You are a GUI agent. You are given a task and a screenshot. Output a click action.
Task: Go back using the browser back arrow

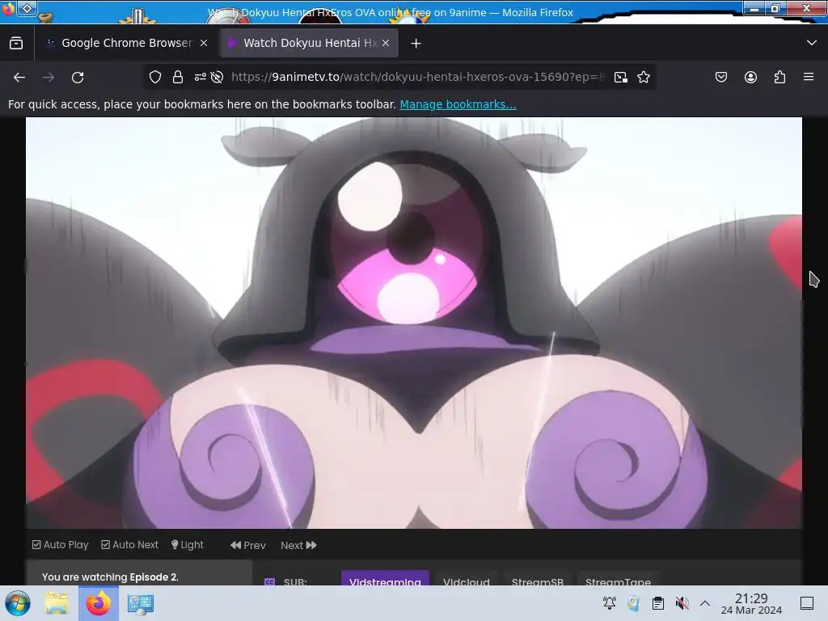pos(19,77)
